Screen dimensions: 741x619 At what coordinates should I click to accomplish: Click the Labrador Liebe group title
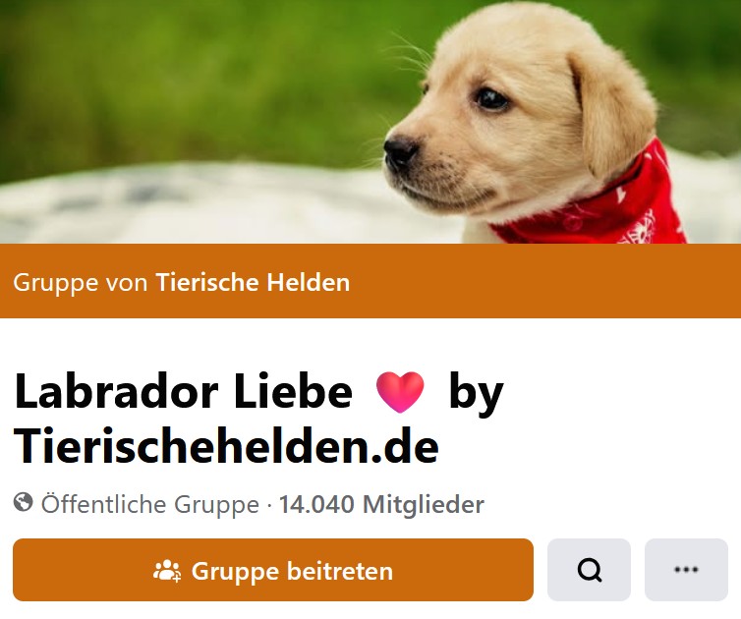(184, 392)
